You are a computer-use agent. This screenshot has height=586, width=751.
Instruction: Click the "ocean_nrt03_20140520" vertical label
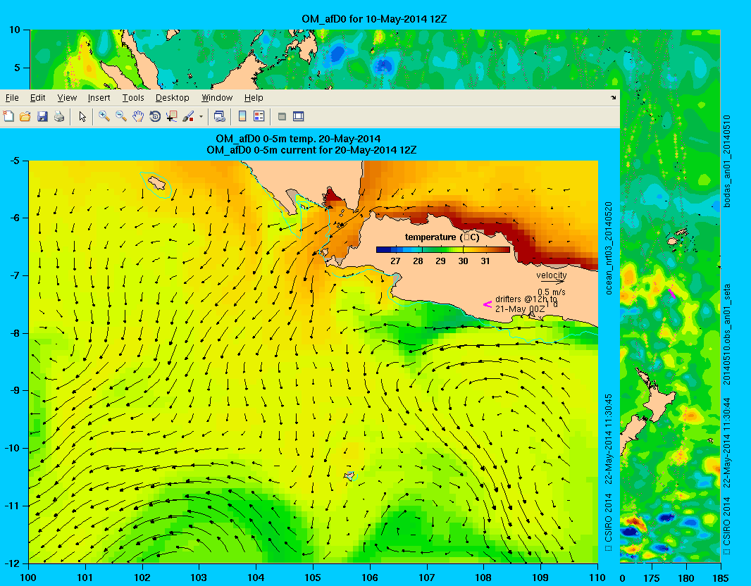609,248
